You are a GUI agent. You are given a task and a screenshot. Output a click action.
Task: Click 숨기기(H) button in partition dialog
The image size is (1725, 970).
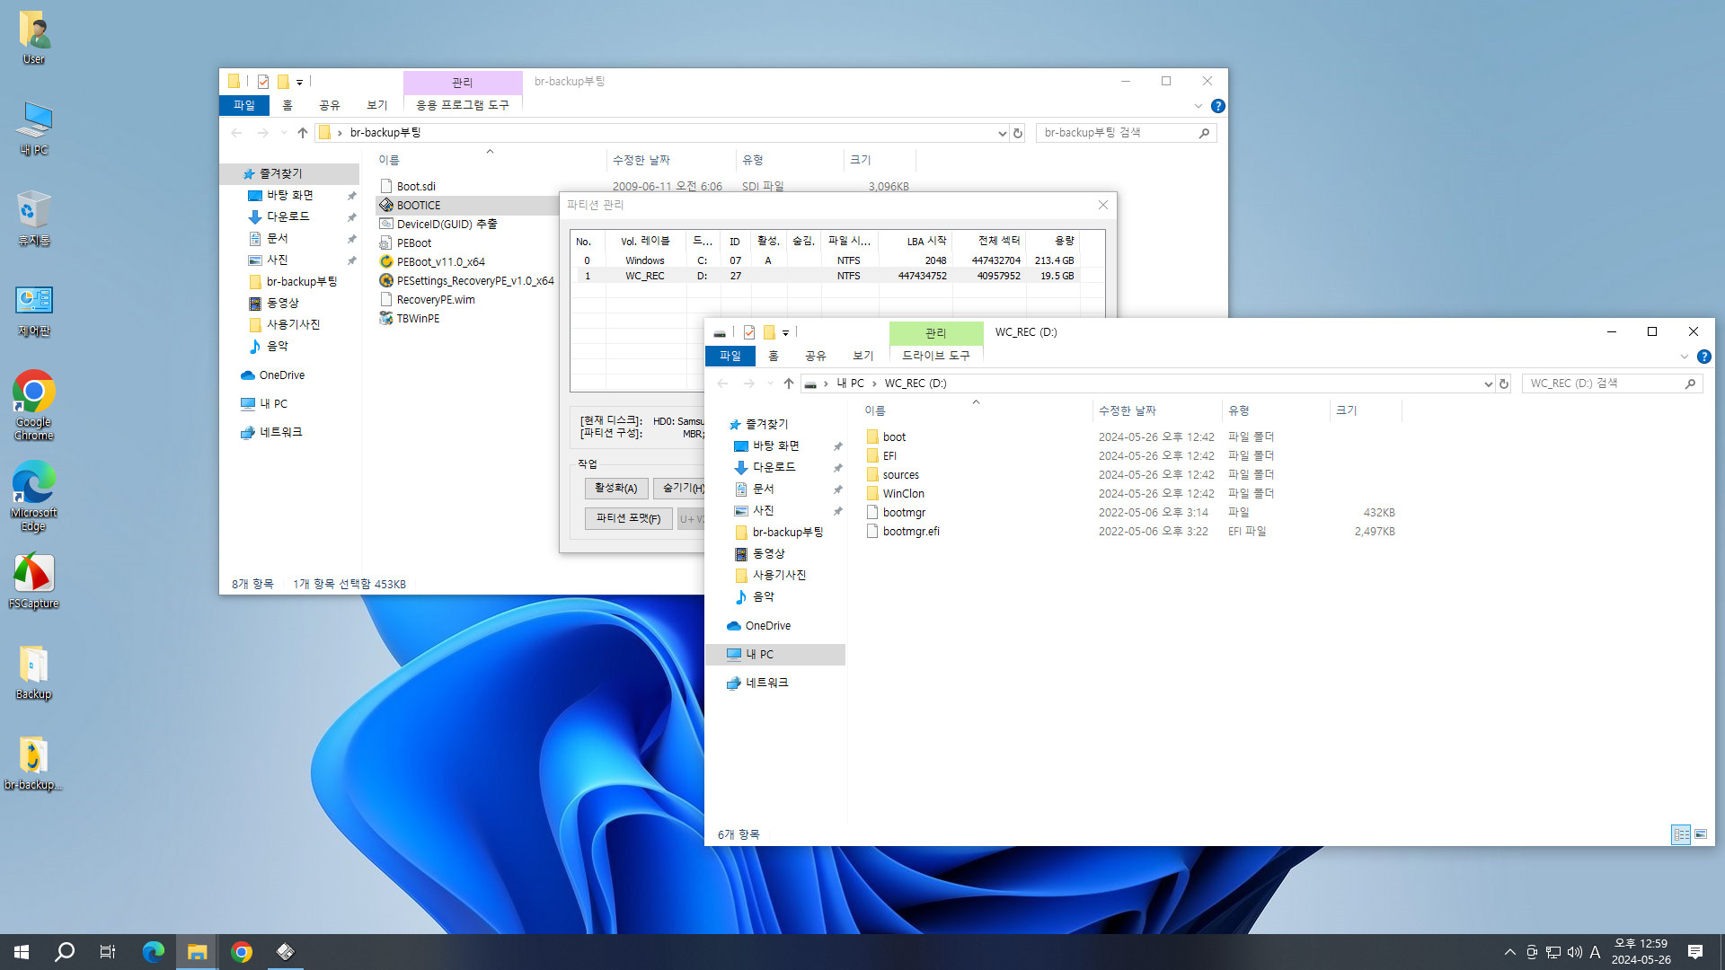point(680,489)
